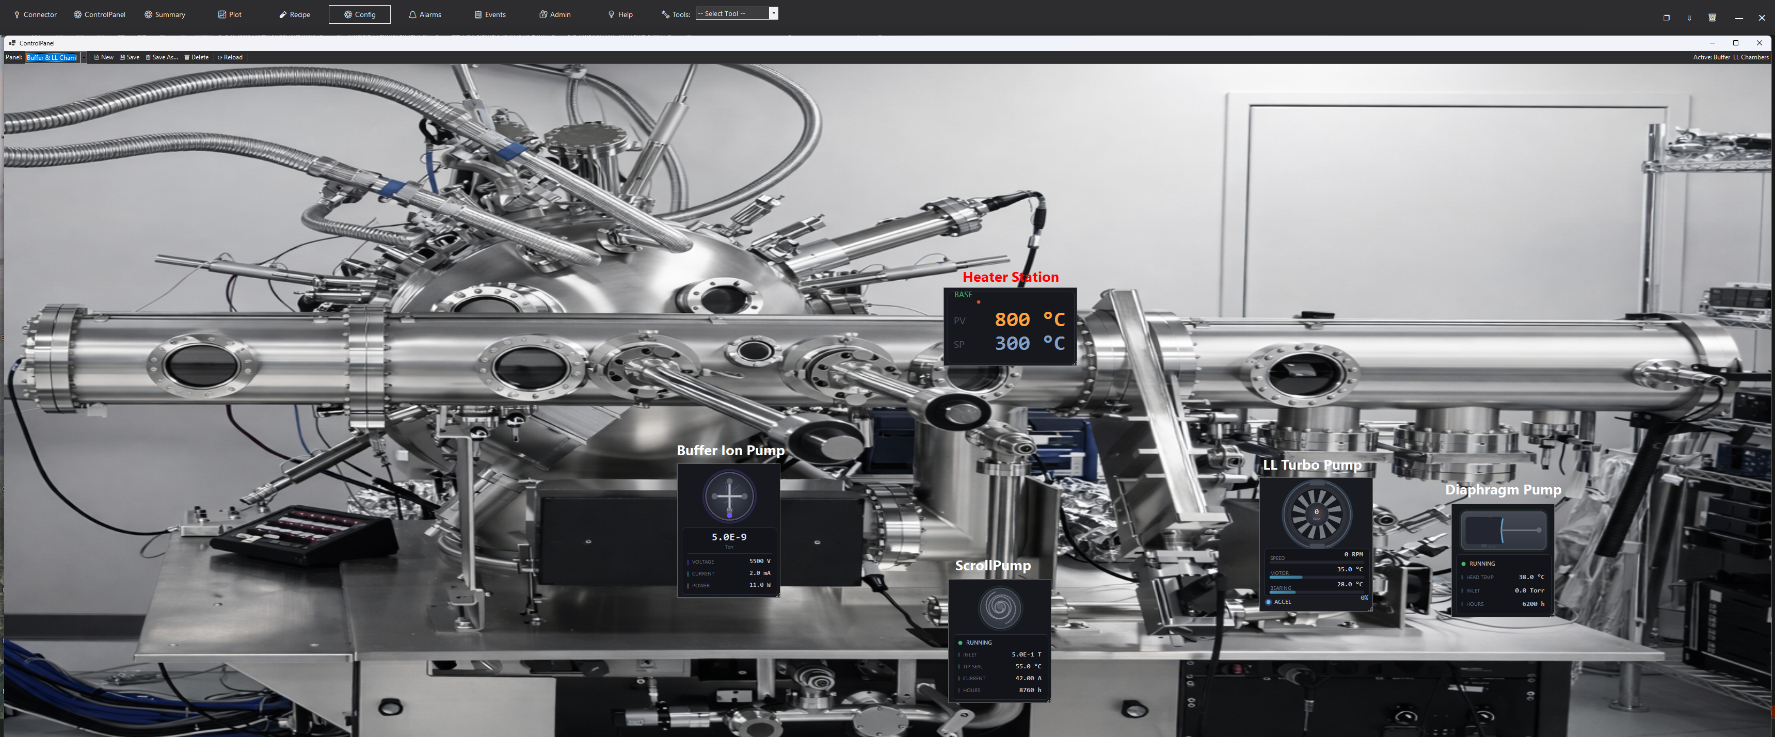This screenshot has width=1775, height=737.
Task: Launch the Recipe pencil icon
Action: 281,14
